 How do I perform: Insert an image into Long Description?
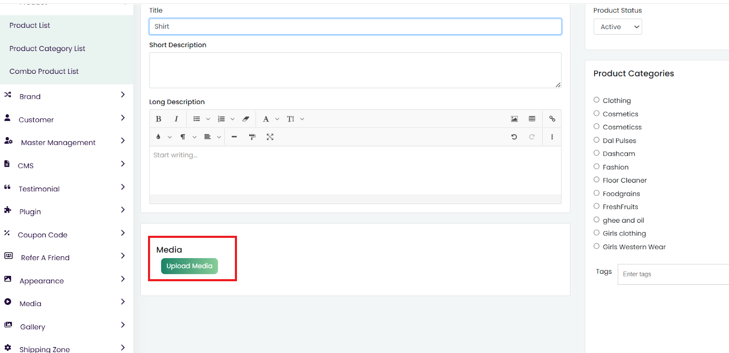pos(514,119)
